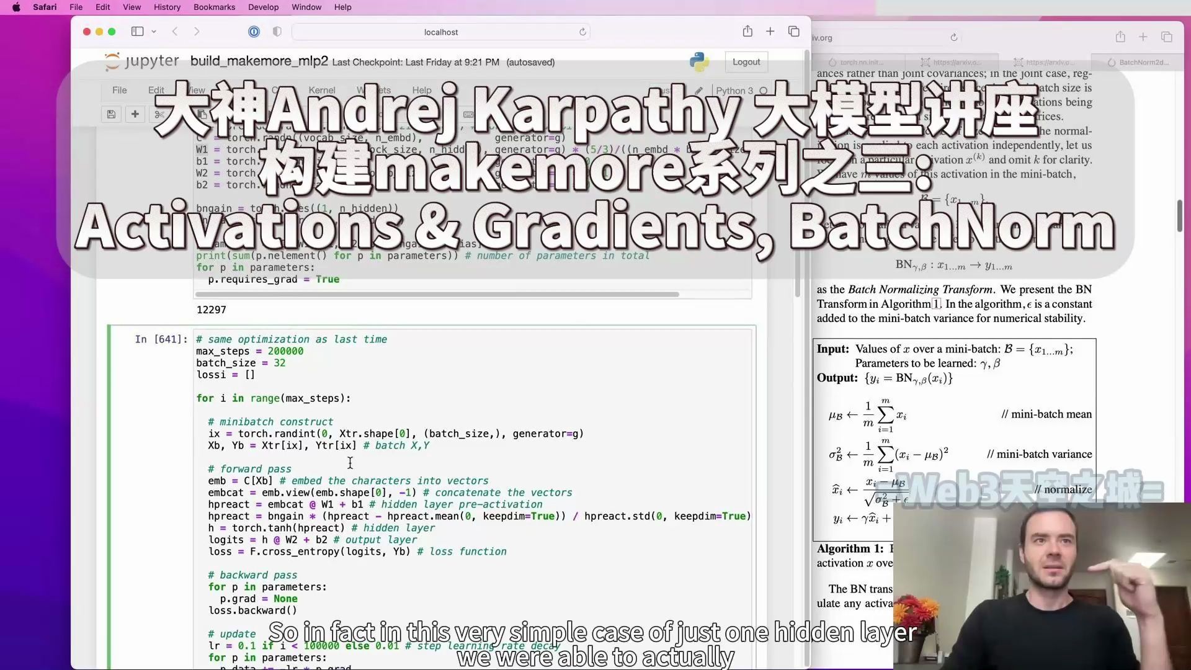Insert a new cell with the plus icon
Image resolution: width=1191 pixels, height=670 pixels.
[x=135, y=114]
